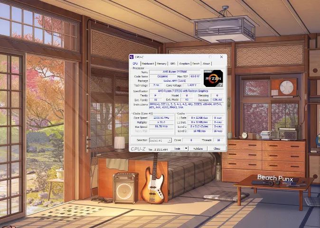Click the L1 Inst. cache size value

click(x=199, y=122)
